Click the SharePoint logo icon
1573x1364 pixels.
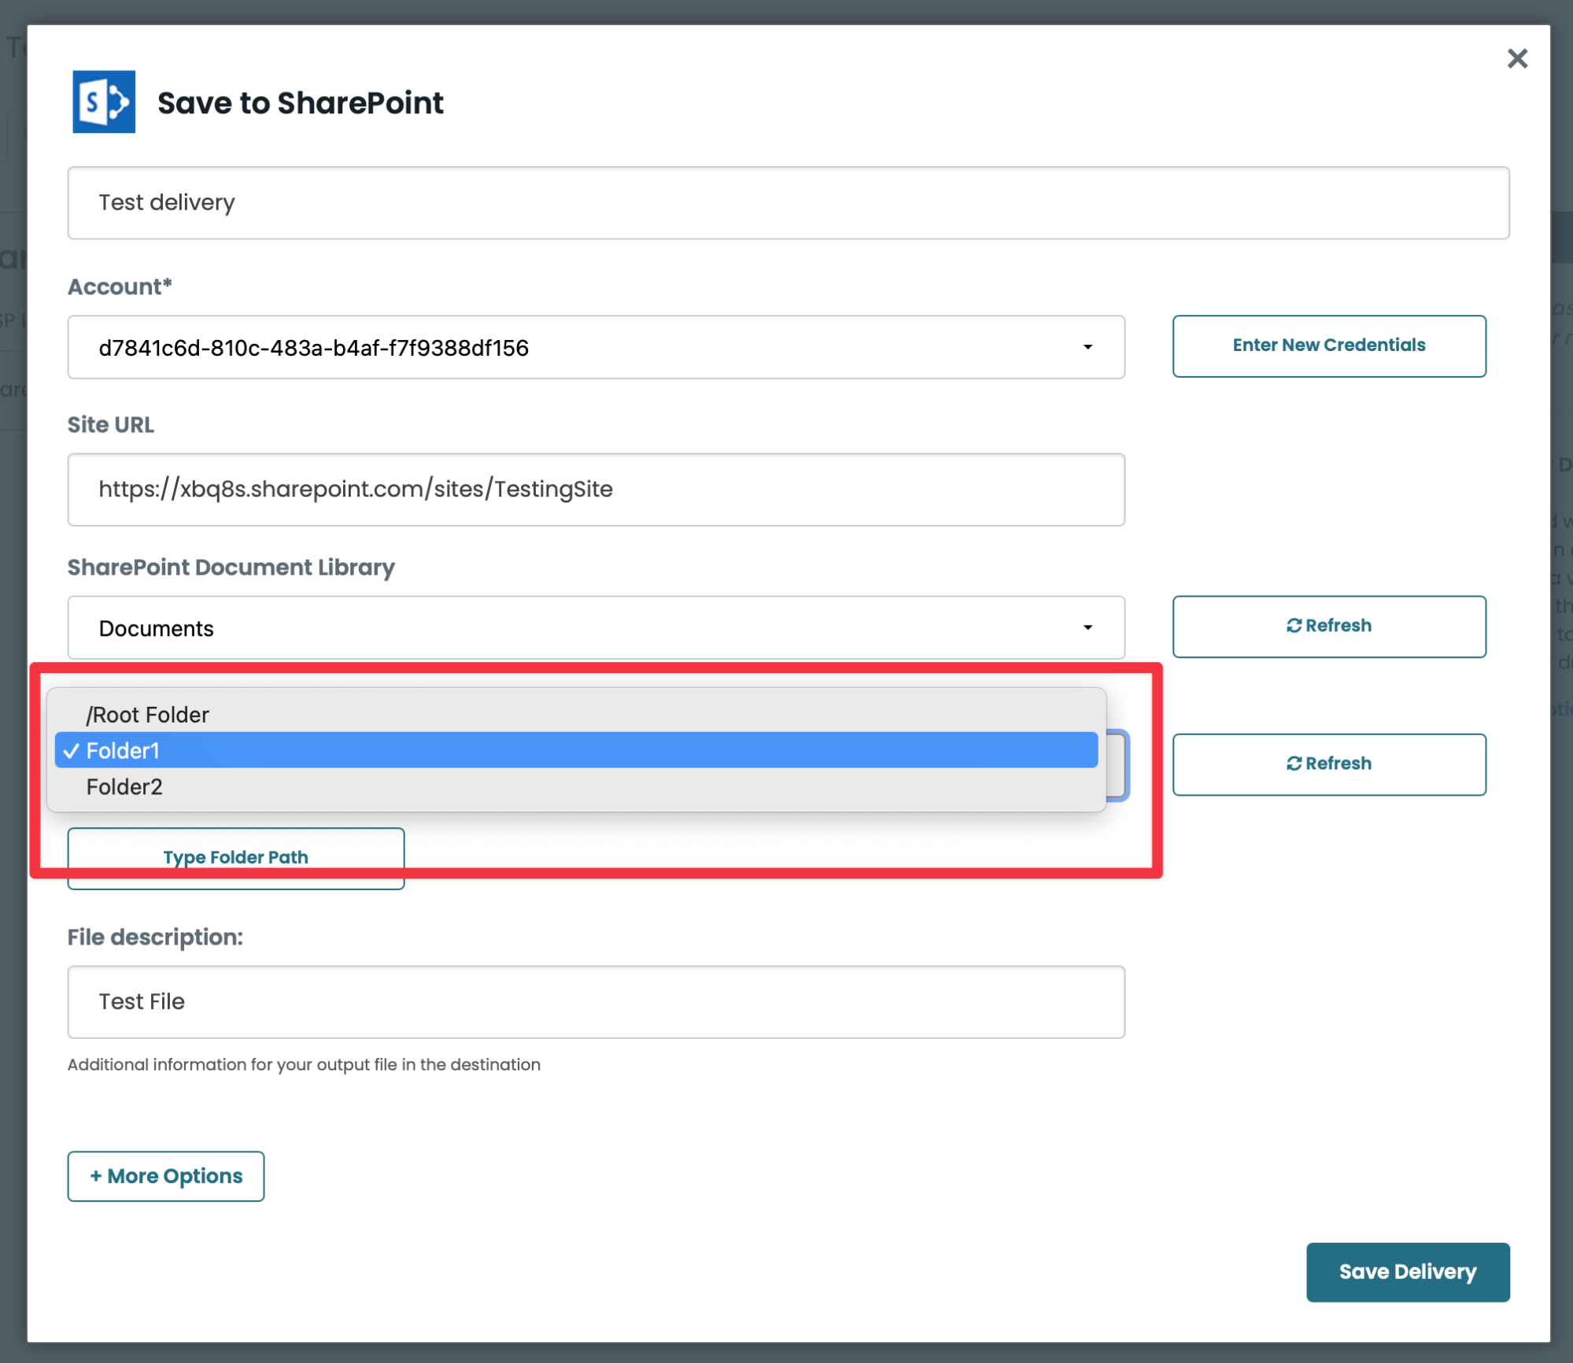tap(104, 102)
